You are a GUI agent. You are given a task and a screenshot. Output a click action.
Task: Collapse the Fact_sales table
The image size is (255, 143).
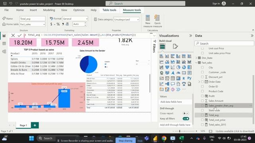point(196,63)
